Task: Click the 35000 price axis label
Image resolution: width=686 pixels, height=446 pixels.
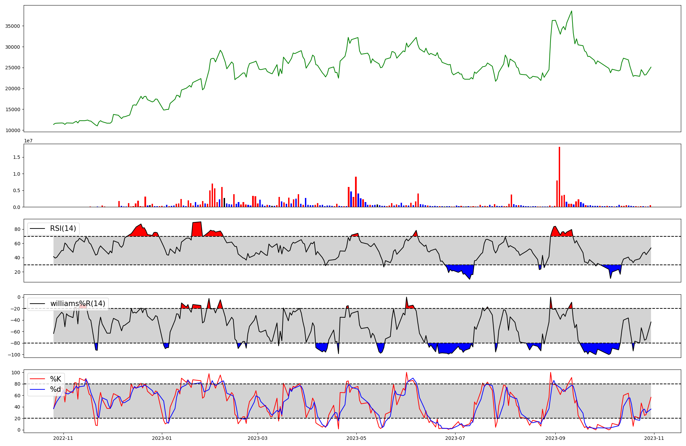Action: click(x=12, y=26)
